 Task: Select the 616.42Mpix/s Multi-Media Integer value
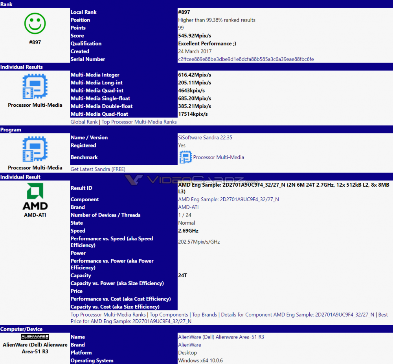click(195, 75)
